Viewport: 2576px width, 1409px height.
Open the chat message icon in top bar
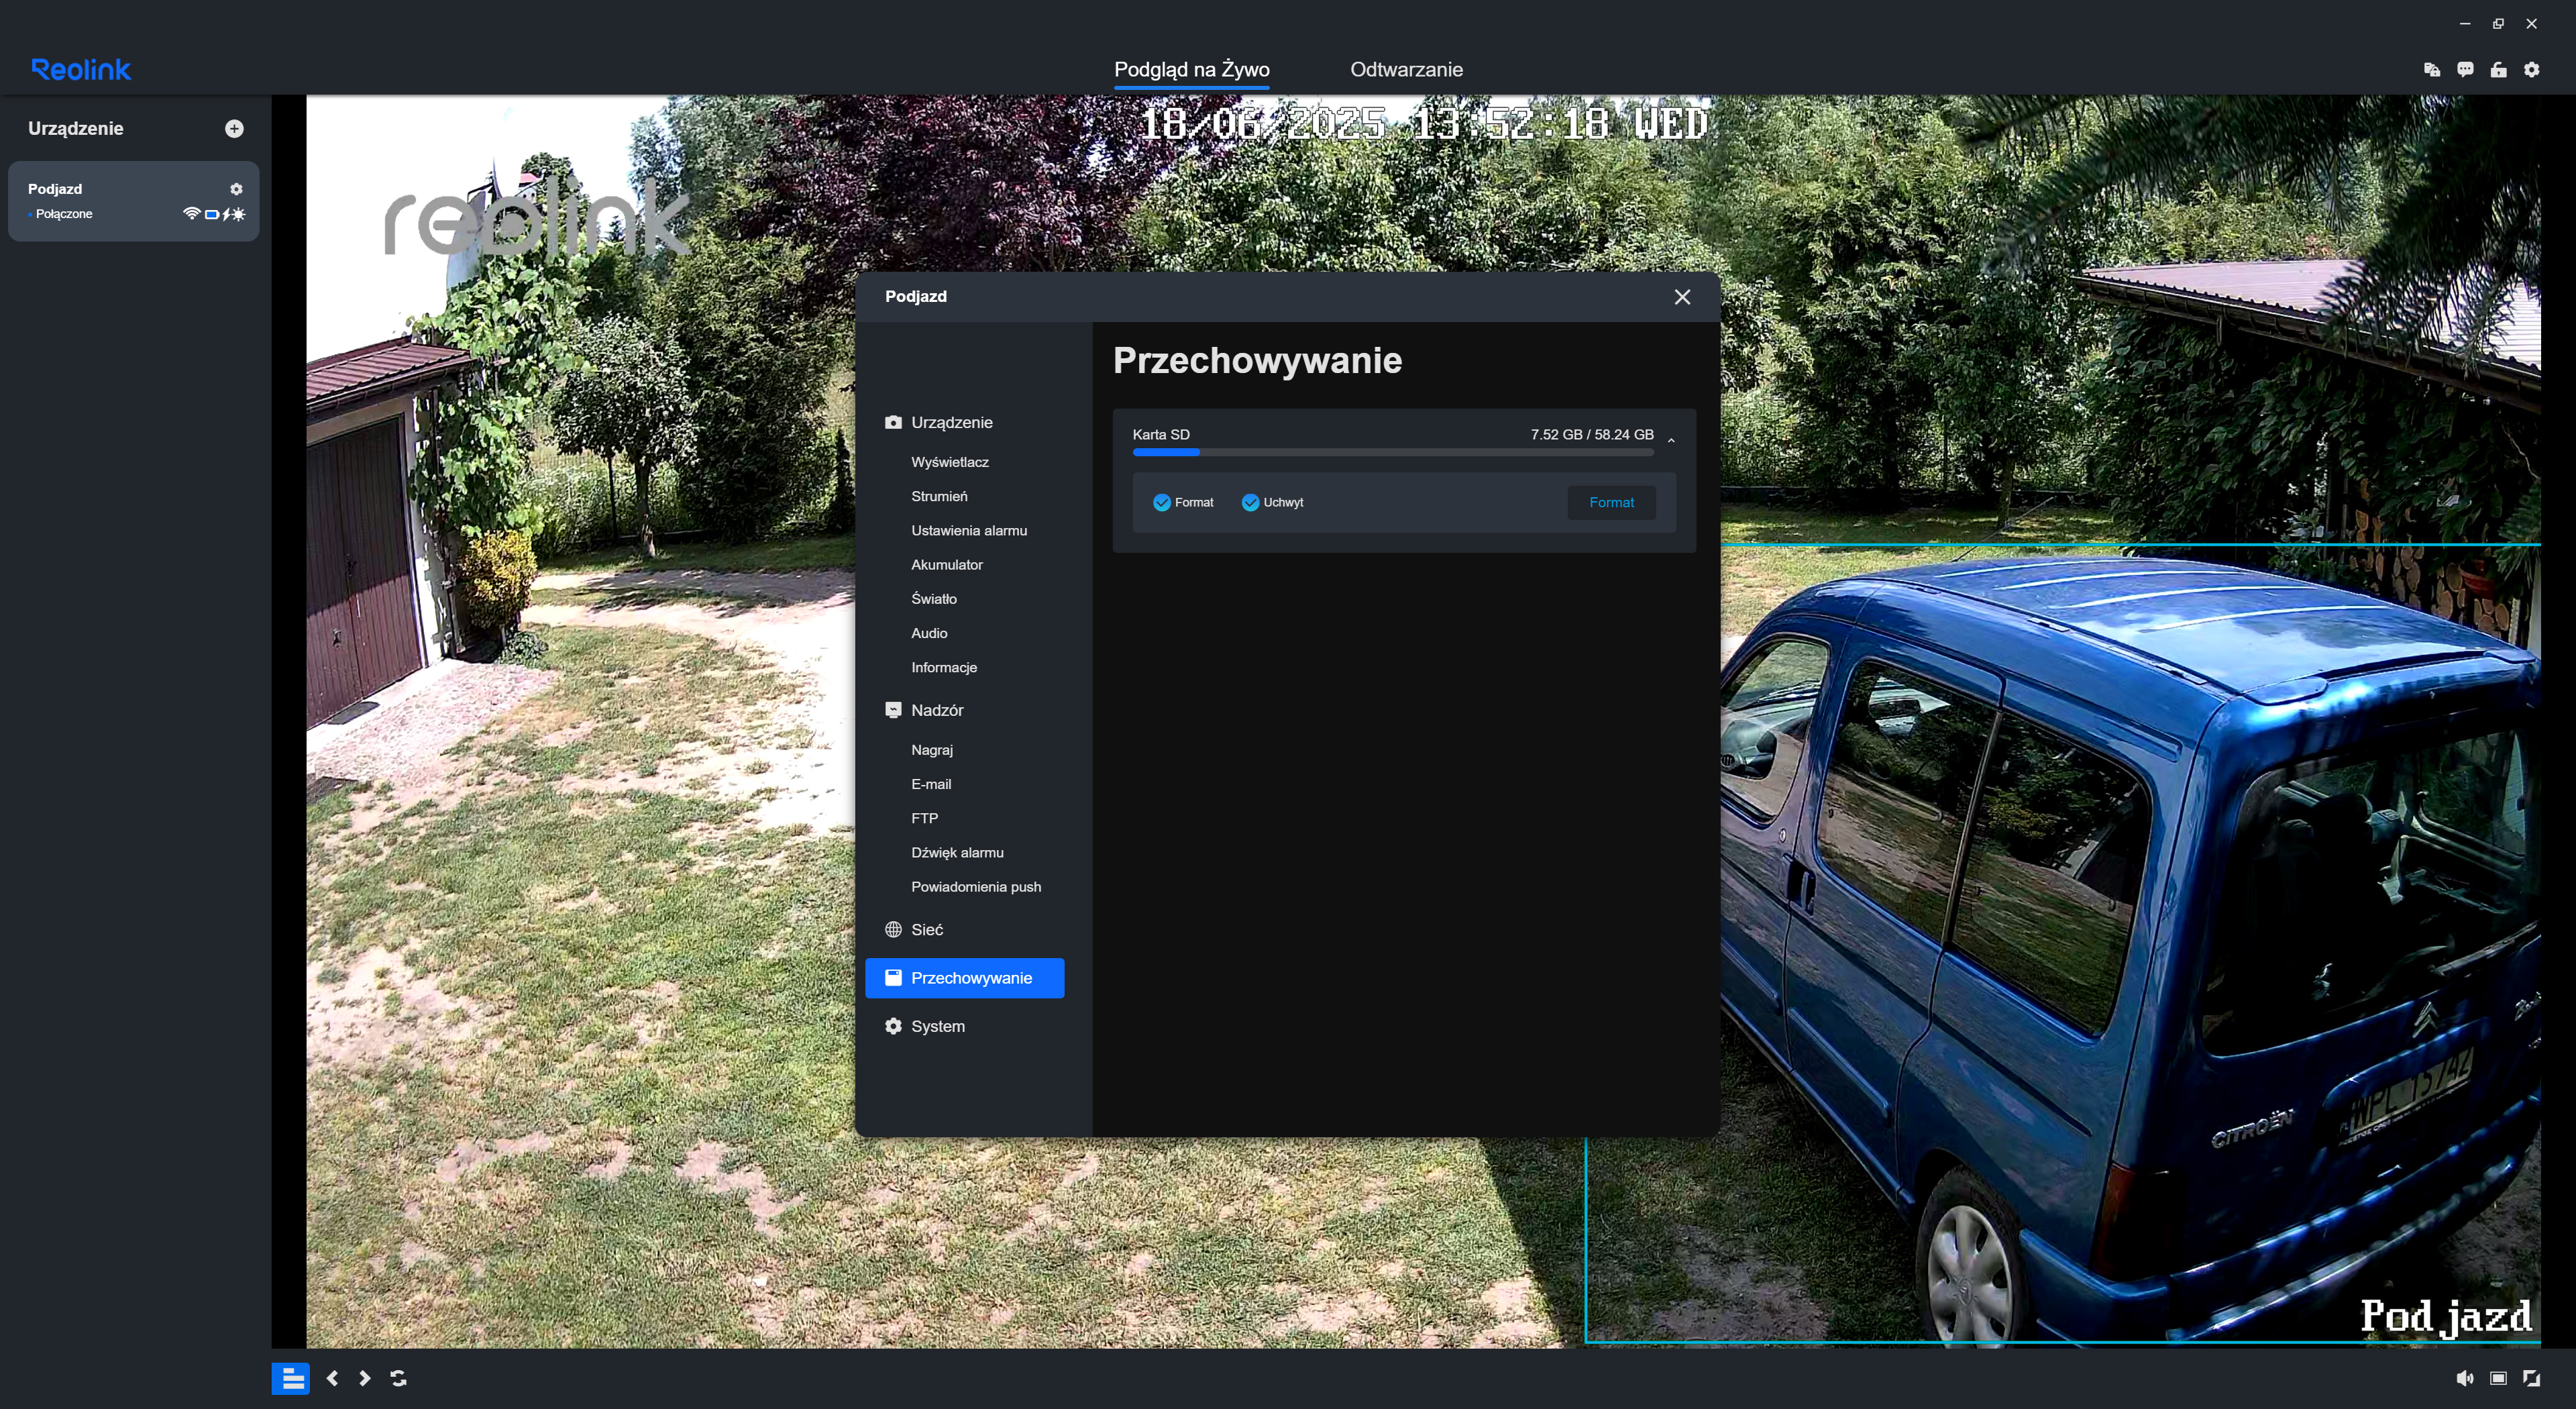(x=2465, y=69)
